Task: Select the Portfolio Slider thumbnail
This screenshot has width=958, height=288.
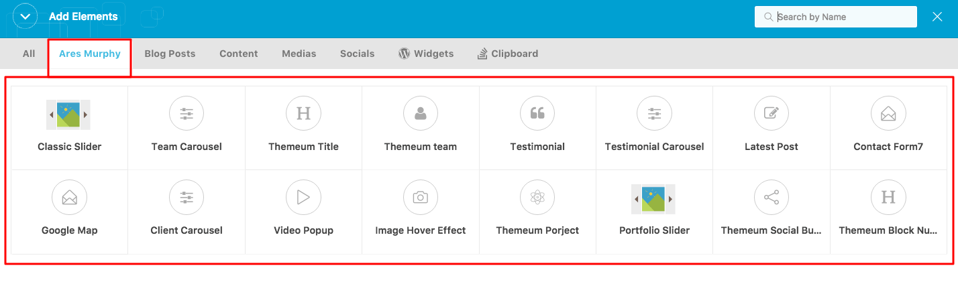Action: (654, 198)
